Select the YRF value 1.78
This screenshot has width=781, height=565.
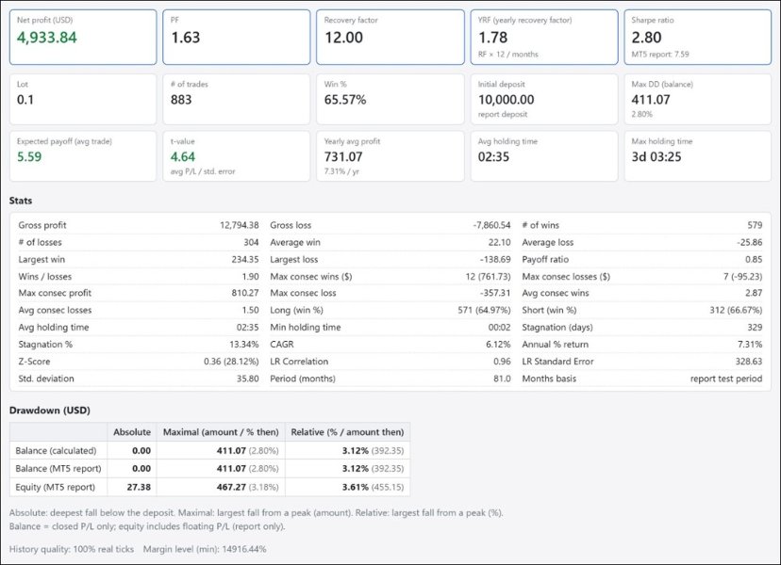pyautogui.click(x=493, y=38)
